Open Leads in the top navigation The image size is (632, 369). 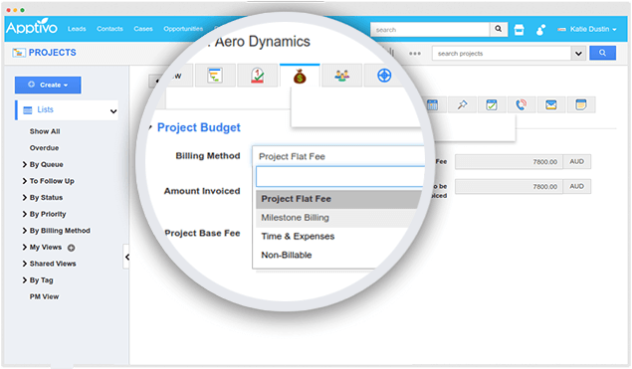pyautogui.click(x=77, y=29)
